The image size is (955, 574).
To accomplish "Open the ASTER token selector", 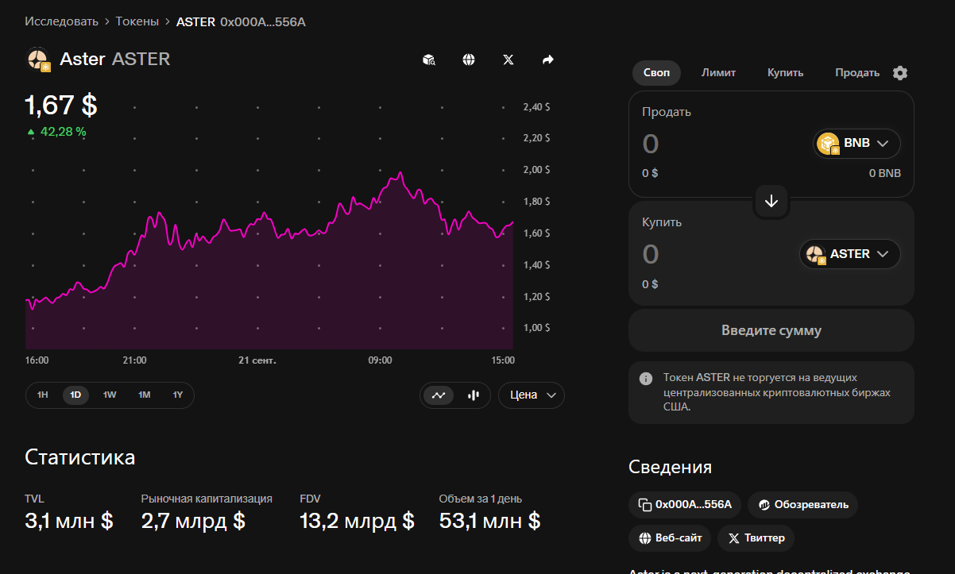I will tap(850, 254).
